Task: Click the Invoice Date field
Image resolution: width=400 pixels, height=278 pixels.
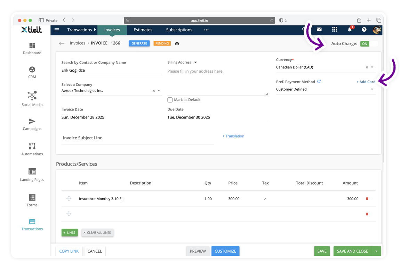Action: click(112, 117)
